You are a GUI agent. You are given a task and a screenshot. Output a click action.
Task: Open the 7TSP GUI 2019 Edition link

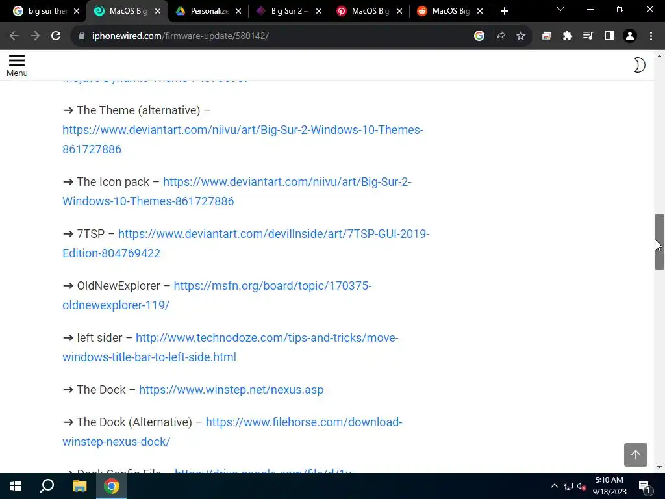pos(246,244)
